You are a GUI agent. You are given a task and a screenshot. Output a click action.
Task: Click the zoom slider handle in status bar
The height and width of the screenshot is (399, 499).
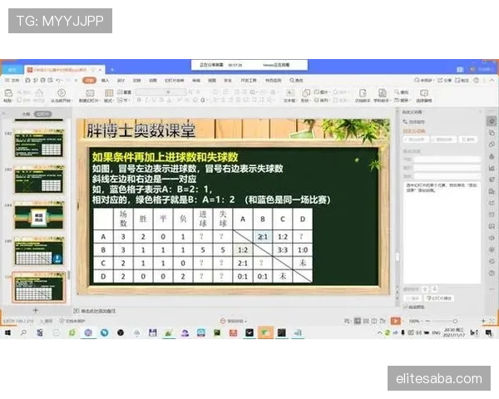click(x=455, y=321)
